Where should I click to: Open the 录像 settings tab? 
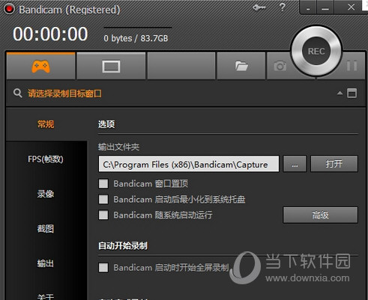[46, 194]
